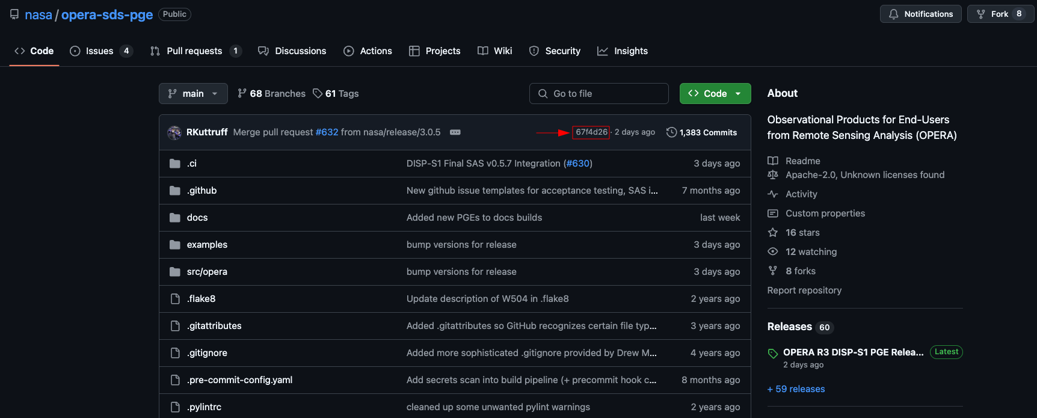Open the Pull requests tab
Viewport: 1037px width, 418px height.
tap(194, 51)
